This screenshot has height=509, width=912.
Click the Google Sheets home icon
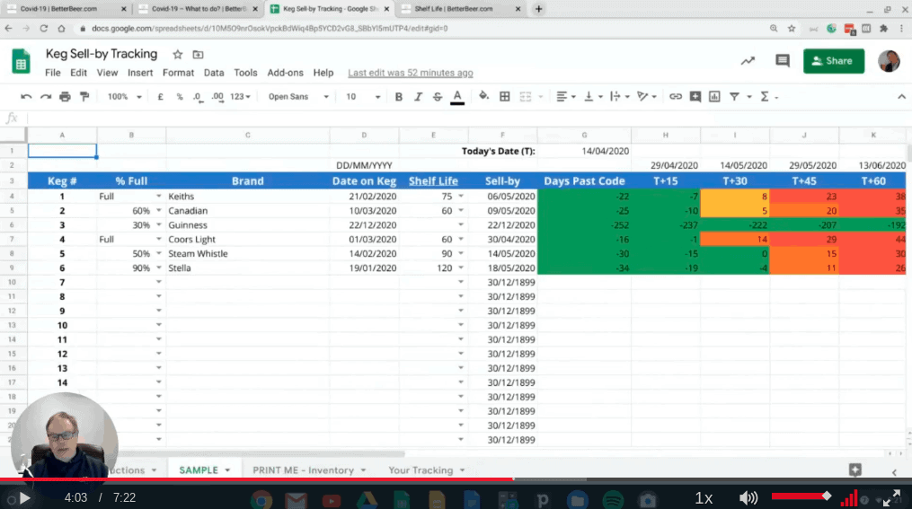click(x=21, y=61)
